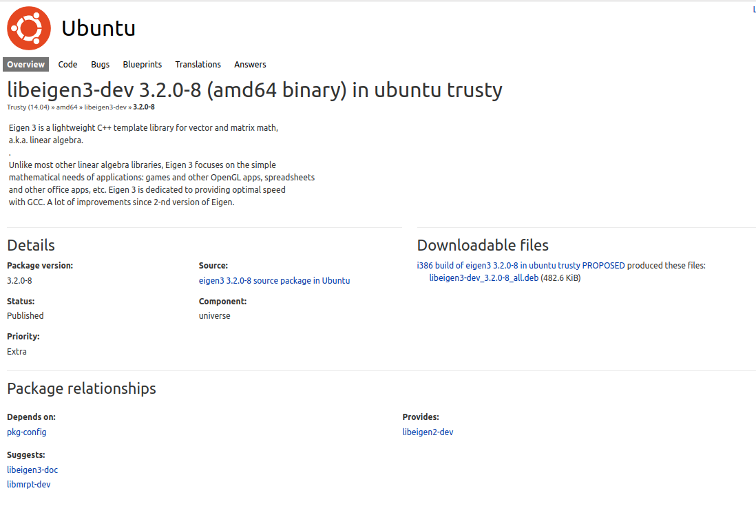
Task: Click 'Unlike most other linear algebra libraries' line
Action: pos(143,165)
